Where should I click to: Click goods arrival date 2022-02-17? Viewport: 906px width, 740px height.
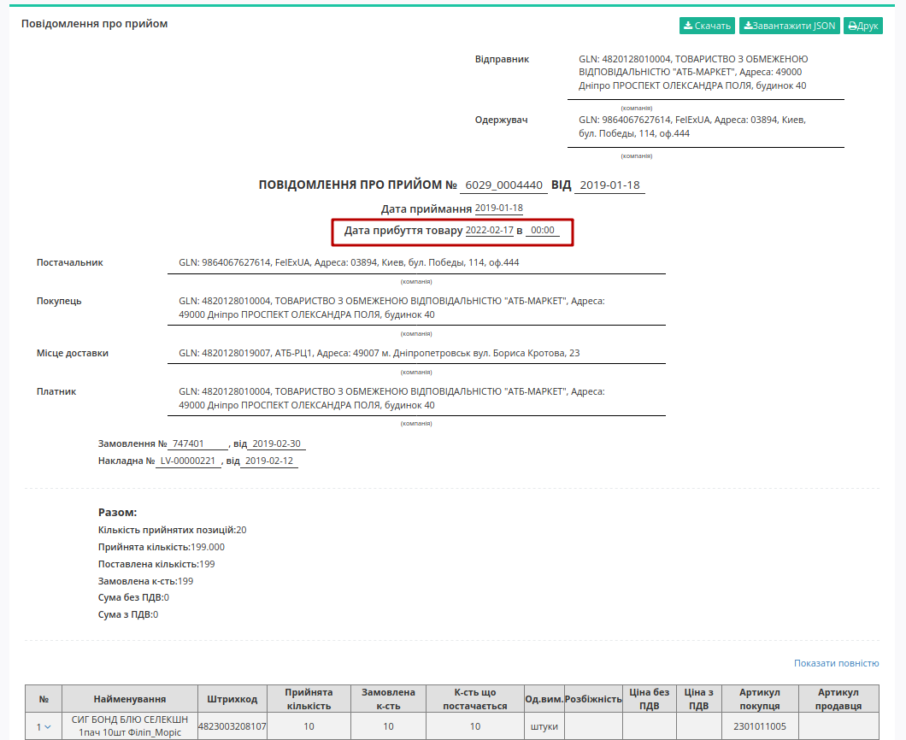pyautogui.click(x=490, y=230)
